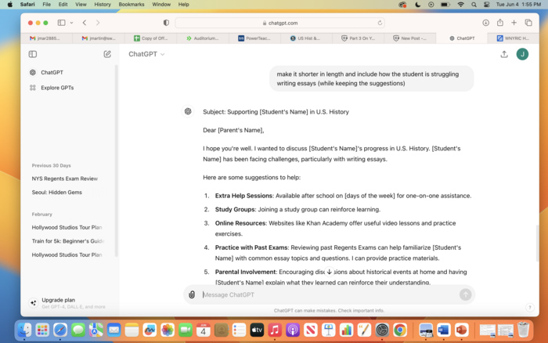Click the attach file paperclip icon
The image size is (548, 343).
(x=192, y=294)
